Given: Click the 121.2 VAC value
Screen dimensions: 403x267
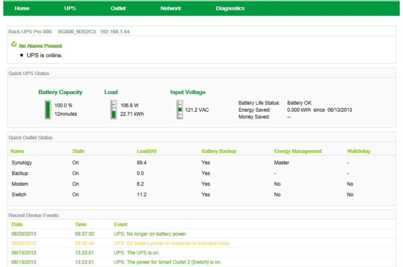Looking at the screenshot, I should click(197, 110).
